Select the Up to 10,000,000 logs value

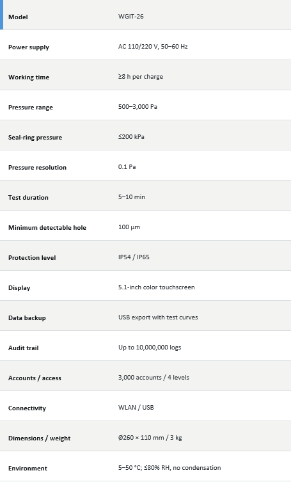150,348
